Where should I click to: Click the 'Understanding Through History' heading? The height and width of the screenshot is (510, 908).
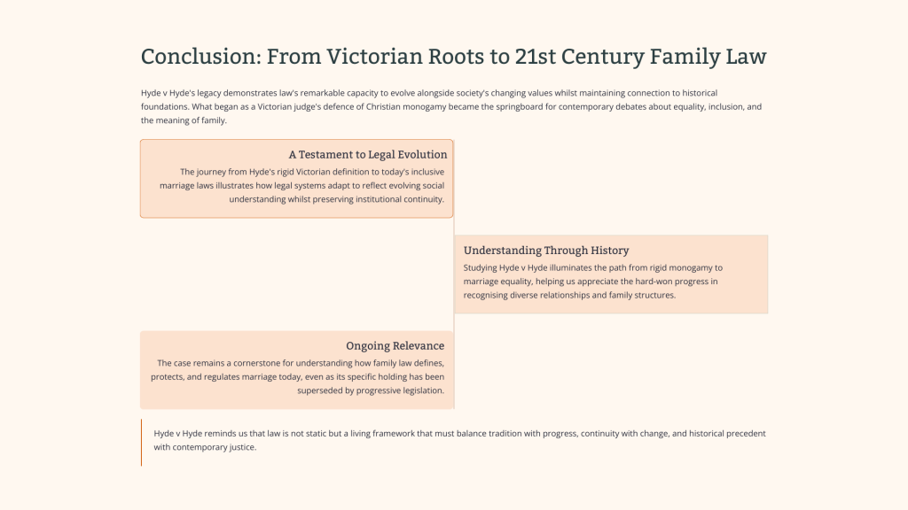[x=546, y=251]
